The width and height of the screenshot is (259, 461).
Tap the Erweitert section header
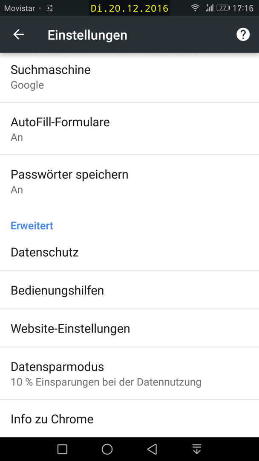(x=32, y=225)
